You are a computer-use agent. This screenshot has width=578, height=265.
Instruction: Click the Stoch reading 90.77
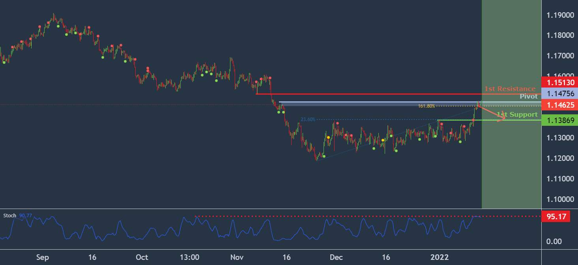point(26,216)
